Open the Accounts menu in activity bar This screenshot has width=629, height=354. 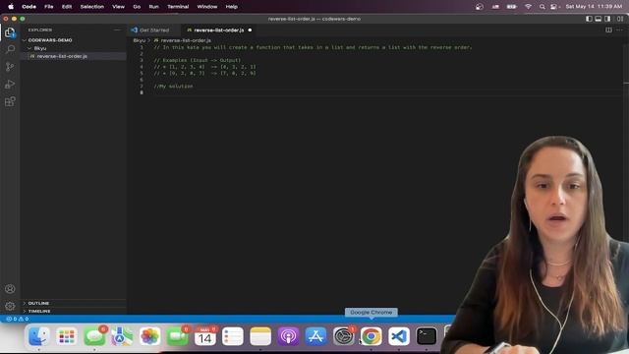pos(10,288)
